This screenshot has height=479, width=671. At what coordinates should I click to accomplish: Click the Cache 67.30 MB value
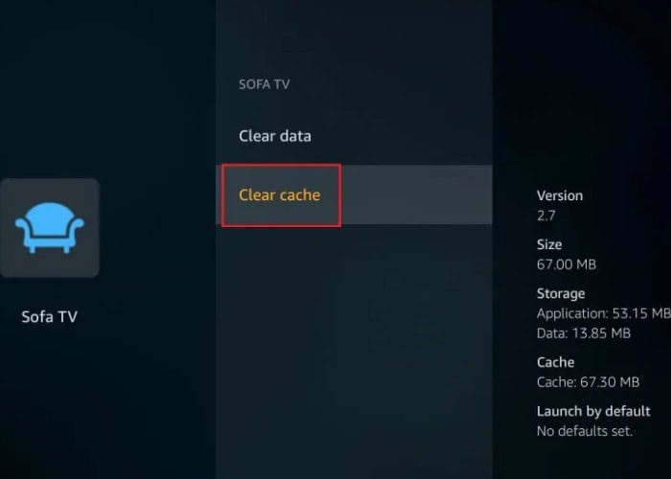click(588, 382)
